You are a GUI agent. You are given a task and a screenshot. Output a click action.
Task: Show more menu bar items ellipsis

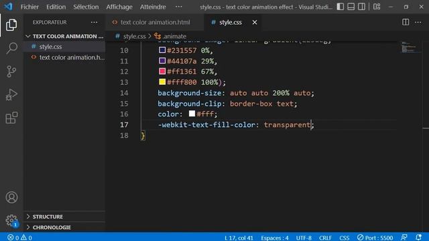179,7
